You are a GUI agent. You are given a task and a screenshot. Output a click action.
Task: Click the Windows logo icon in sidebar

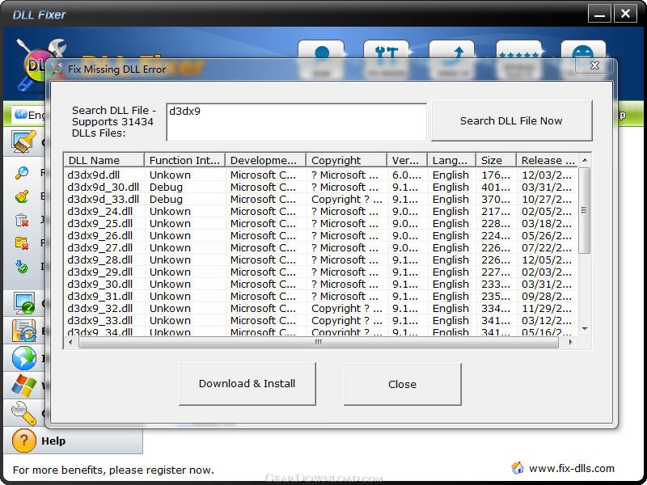[23, 386]
